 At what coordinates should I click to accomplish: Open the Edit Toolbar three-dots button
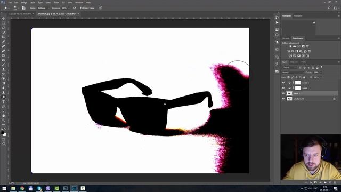point(3,125)
